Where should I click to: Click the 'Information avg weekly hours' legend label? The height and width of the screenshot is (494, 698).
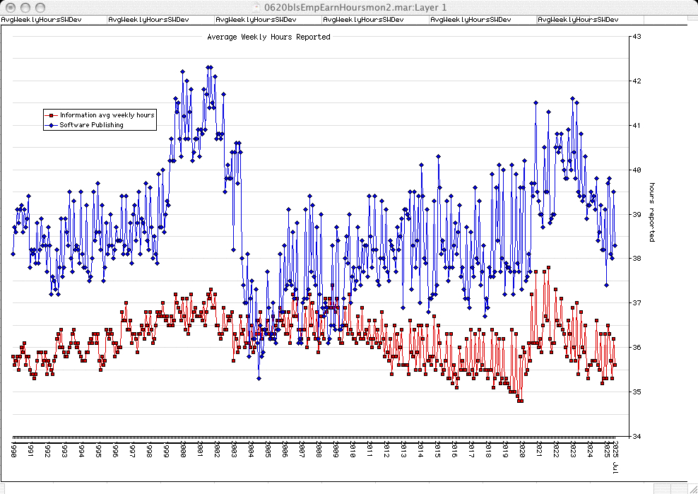click(x=107, y=115)
